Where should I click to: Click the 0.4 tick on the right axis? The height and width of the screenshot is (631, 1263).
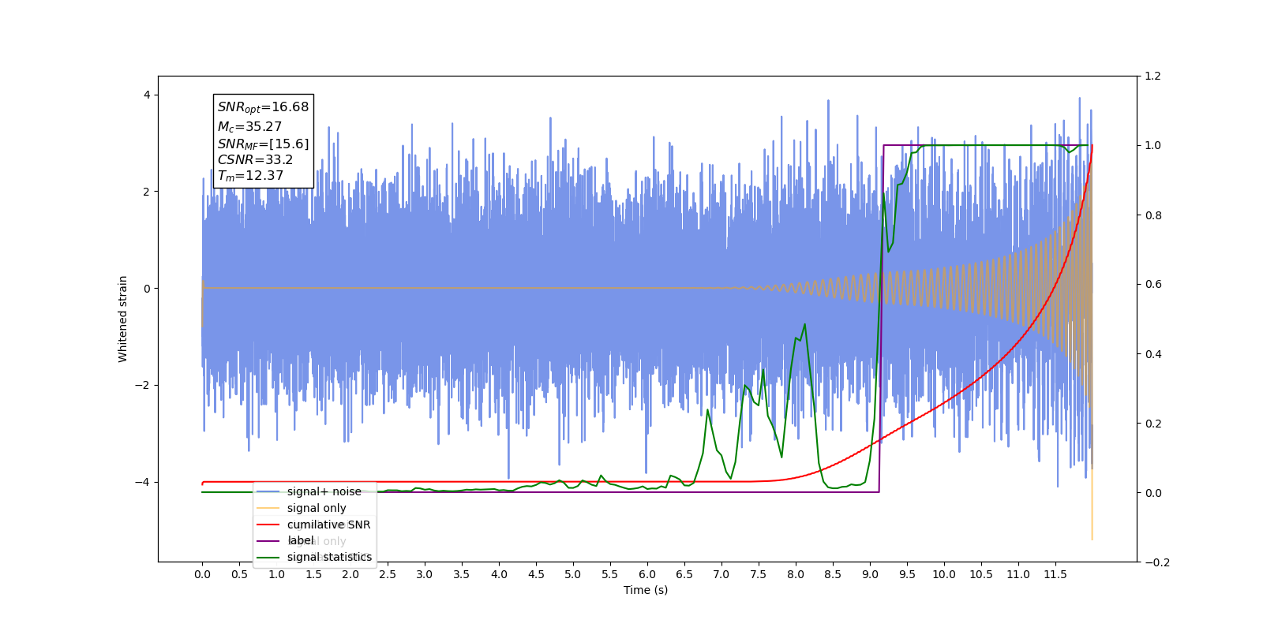tap(1153, 354)
